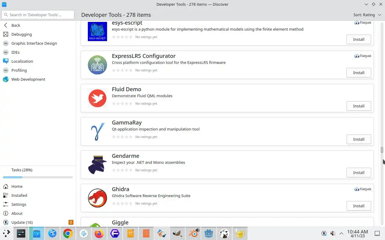The image size is (385, 240).
Task: Install Gendarme
Action: pyautogui.click(x=359, y=172)
